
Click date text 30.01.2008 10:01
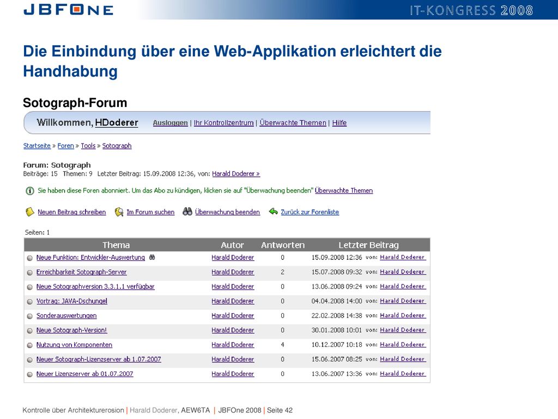tap(337, 330)
